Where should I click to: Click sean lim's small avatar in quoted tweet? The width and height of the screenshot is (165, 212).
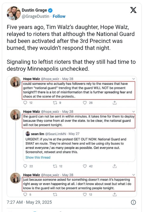pos(28,134)
